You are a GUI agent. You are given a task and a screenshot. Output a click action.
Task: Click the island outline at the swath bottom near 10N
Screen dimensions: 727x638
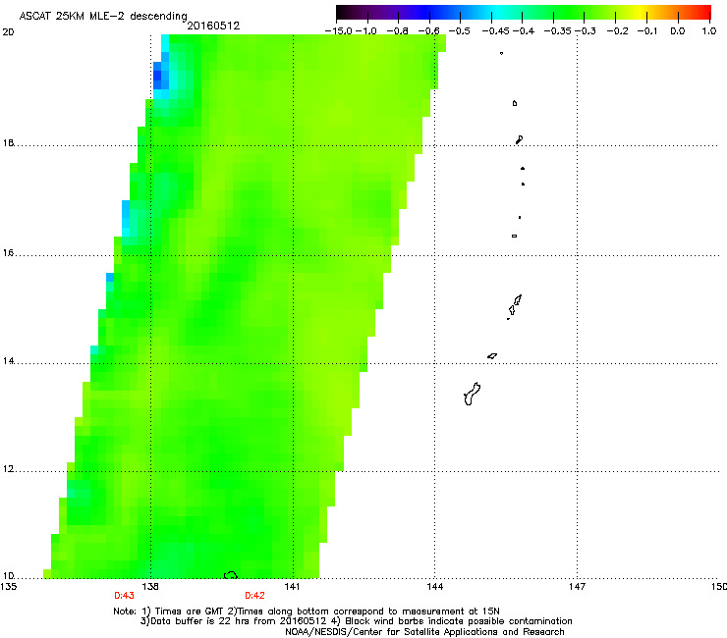(231, 575)
